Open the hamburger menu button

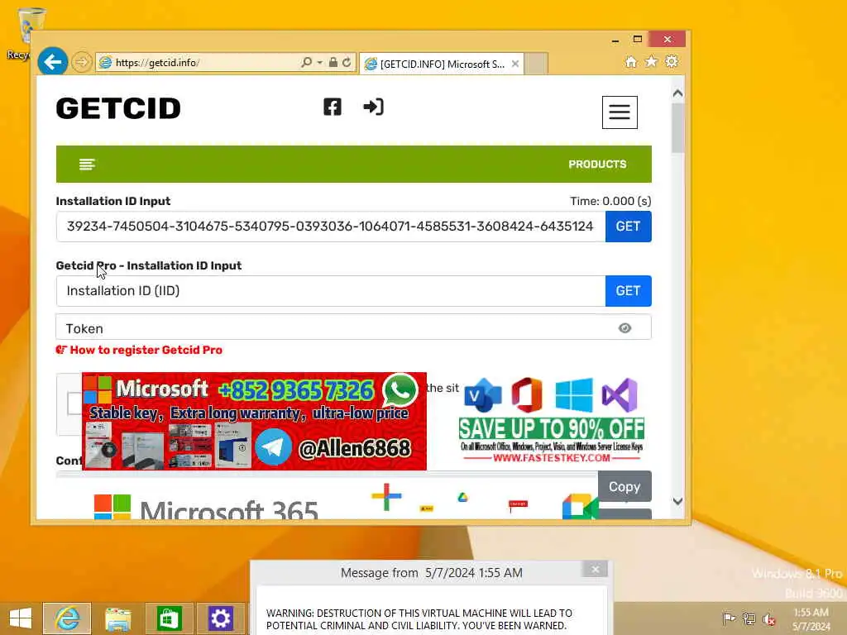tap(620, 112)
